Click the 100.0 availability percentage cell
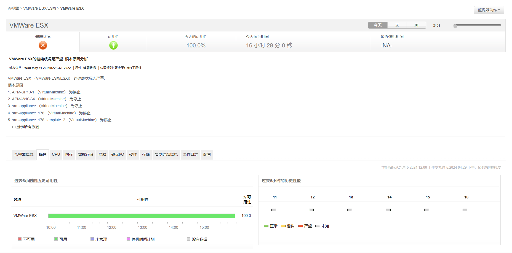512x253 pixels. pyautogui.click(x=246, y=216)
